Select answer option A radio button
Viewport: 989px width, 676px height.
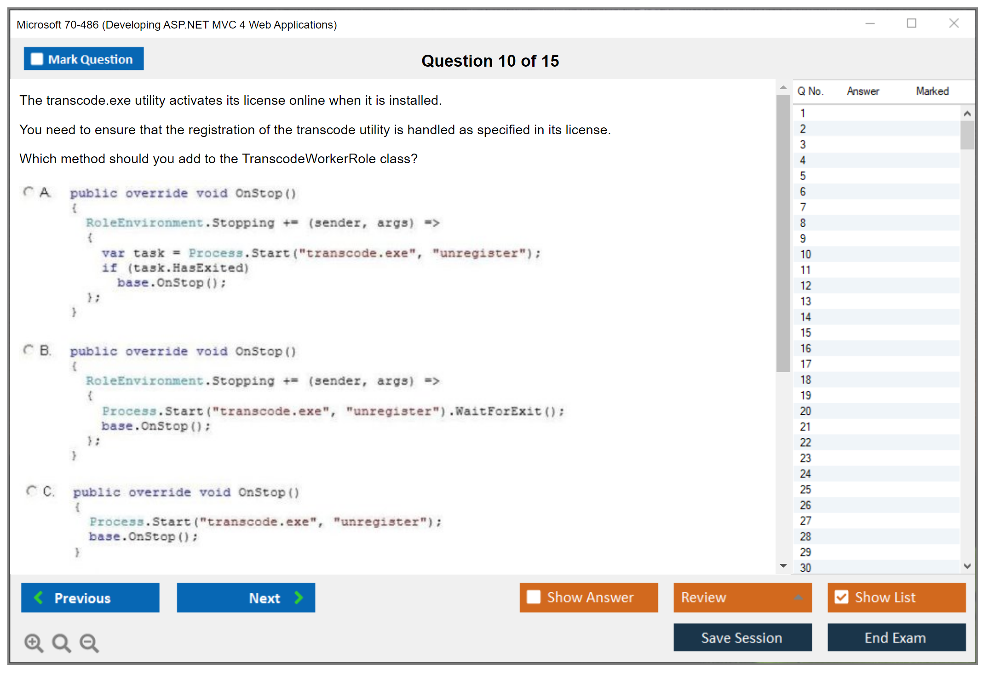pos(29,192)
